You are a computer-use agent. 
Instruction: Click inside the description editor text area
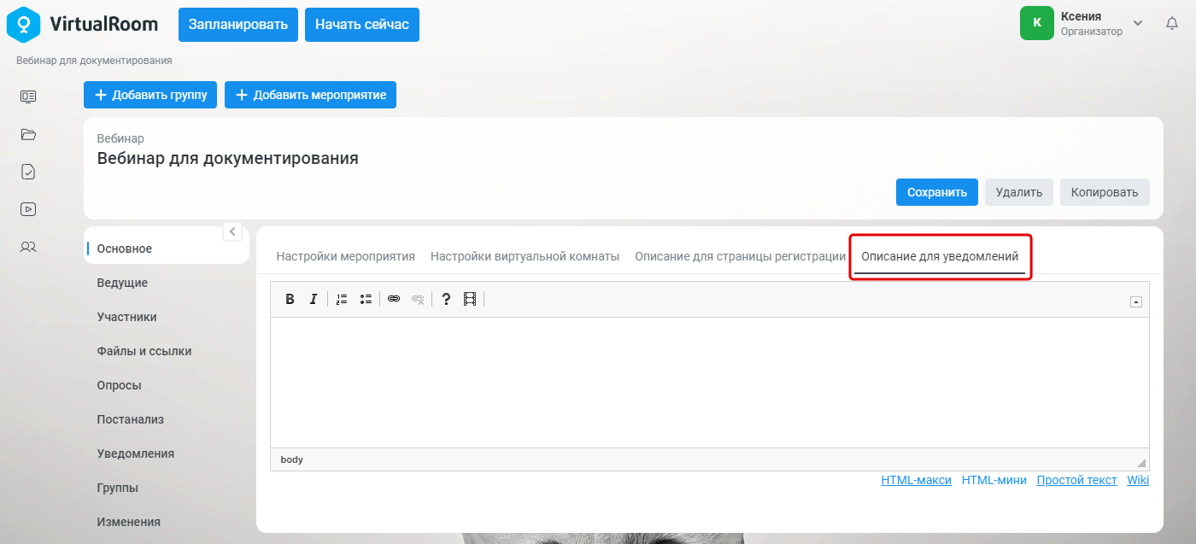click(x=710, y=383)
